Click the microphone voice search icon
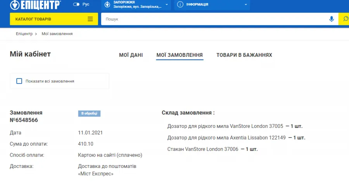Viewport: 349px width, 185px height. click(332, 19)
